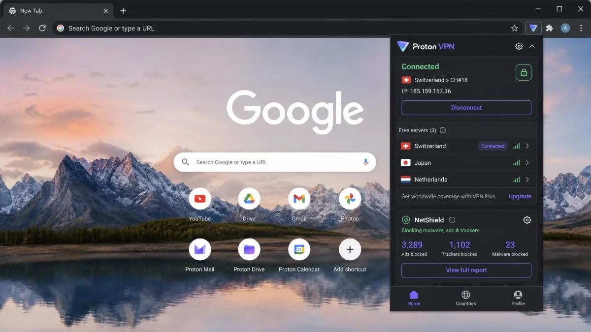Expand Switzerland server options chevron

pos(527,146)
